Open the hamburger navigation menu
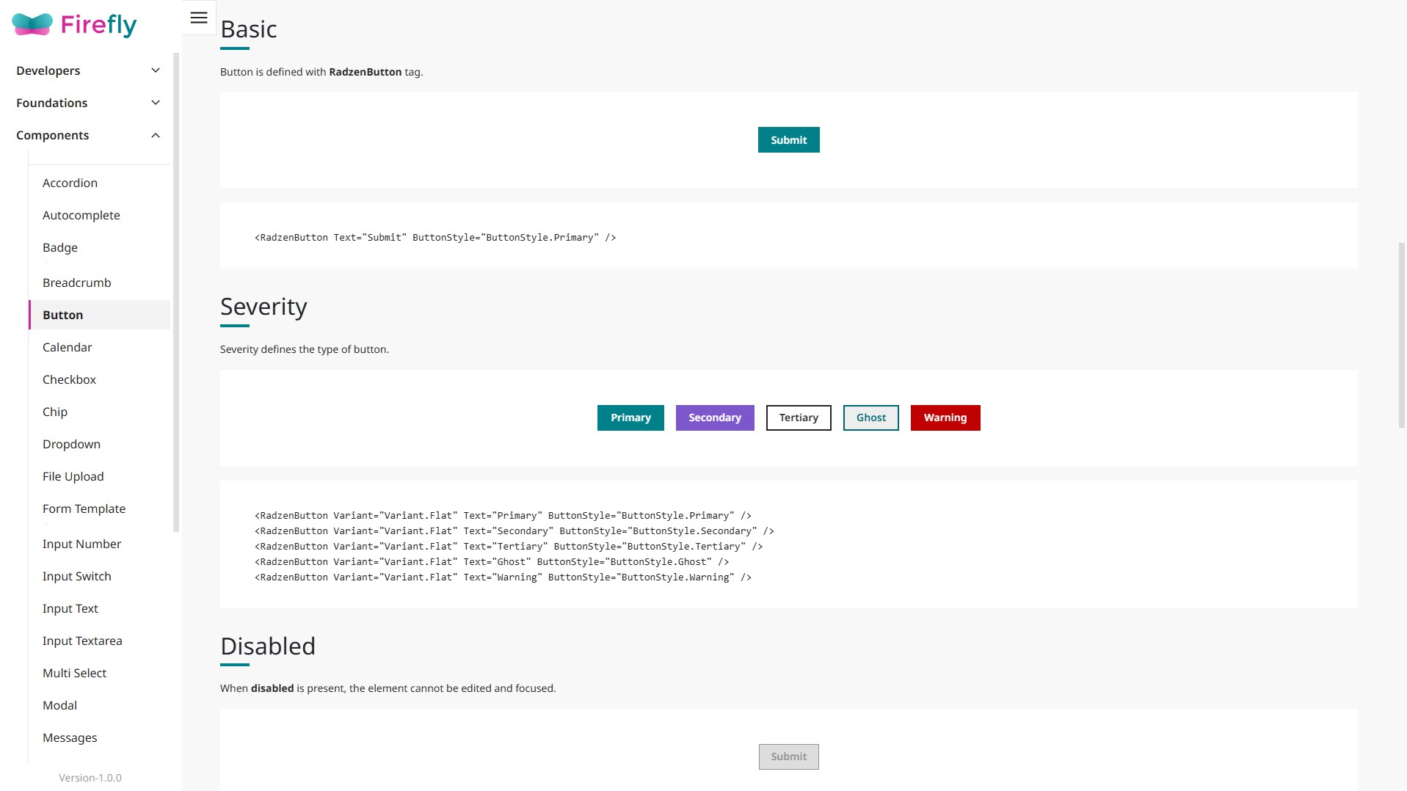Image resolution: width=1407 pixels, height=791 pixels. pyautogui.click(x=197, y=17)
